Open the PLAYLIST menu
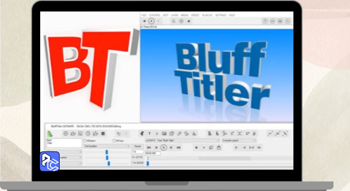The image size is (350, 191). click(x=207, y=15)
